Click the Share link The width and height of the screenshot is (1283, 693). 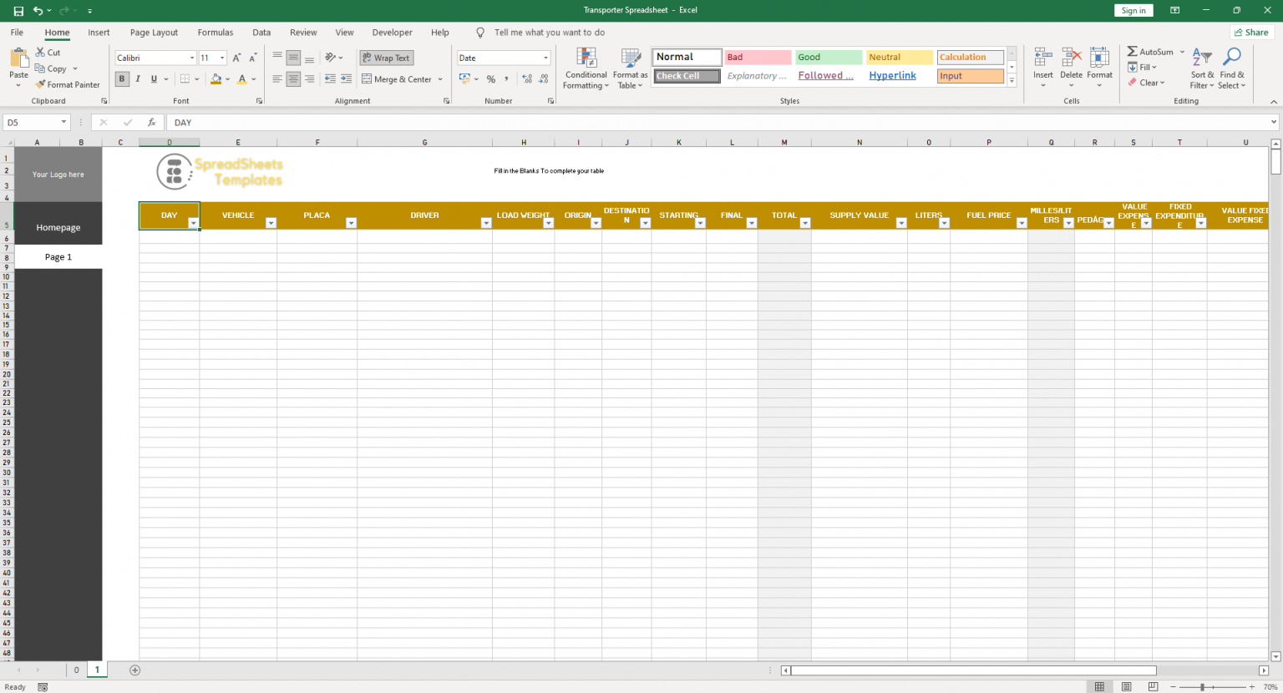(1252, 32)
